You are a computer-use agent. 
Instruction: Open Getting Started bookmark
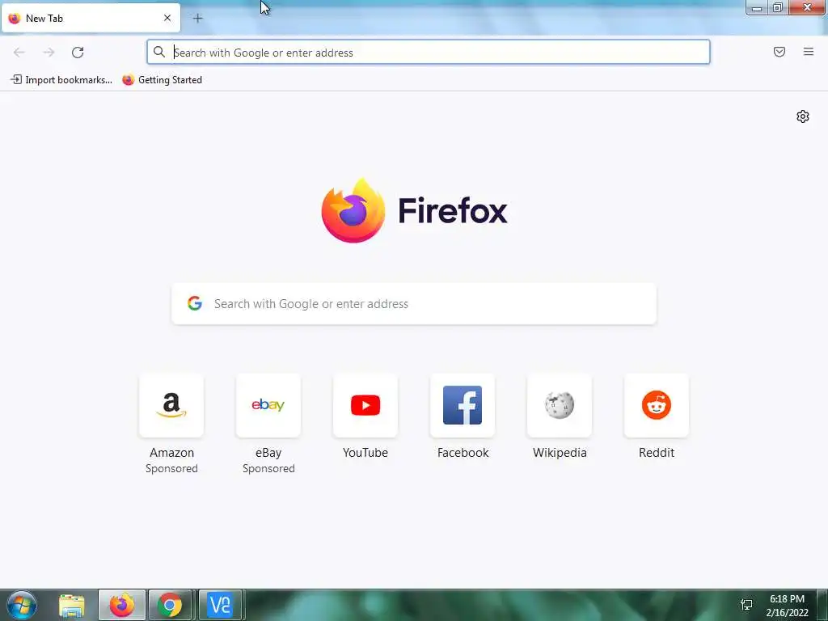[162, 80]
